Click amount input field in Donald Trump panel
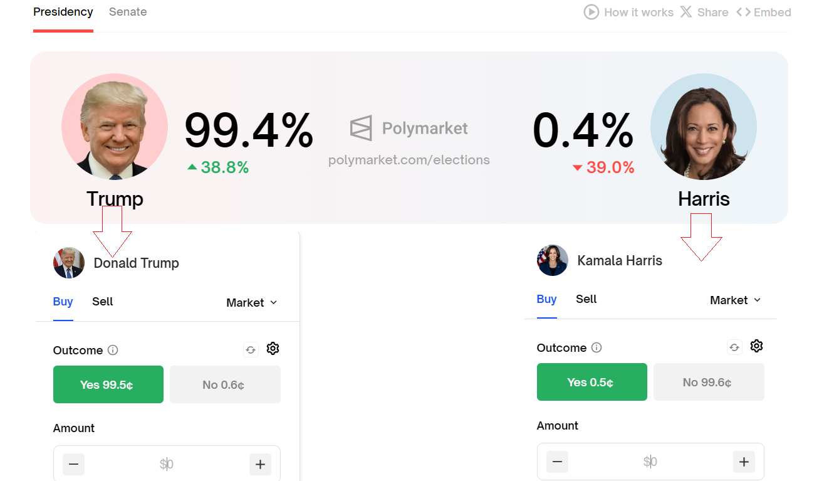The height and width of the screenshot is (481, 839). tap(167, 465)
